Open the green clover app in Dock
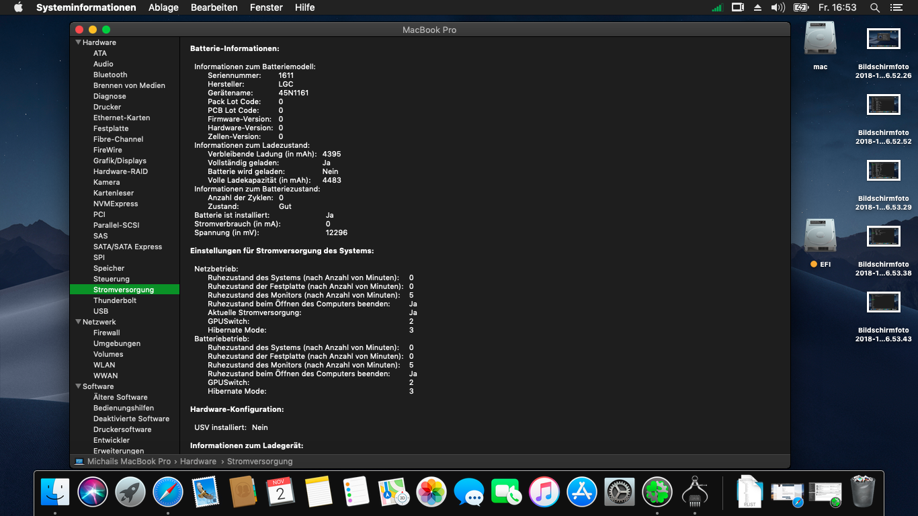Image resolution: width=918 pixels, height=516 pixels. (x=657, y=492)
